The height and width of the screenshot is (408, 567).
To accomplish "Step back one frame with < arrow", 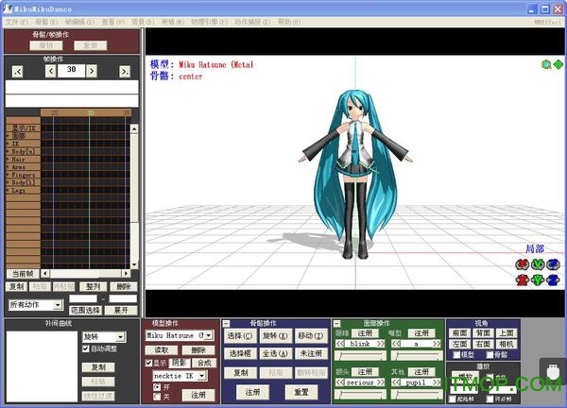I will click(51, 71).
